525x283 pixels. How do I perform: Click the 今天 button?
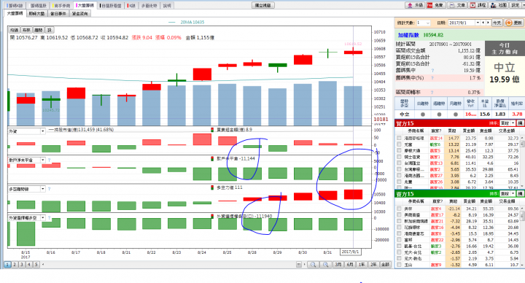click(497, 23)
